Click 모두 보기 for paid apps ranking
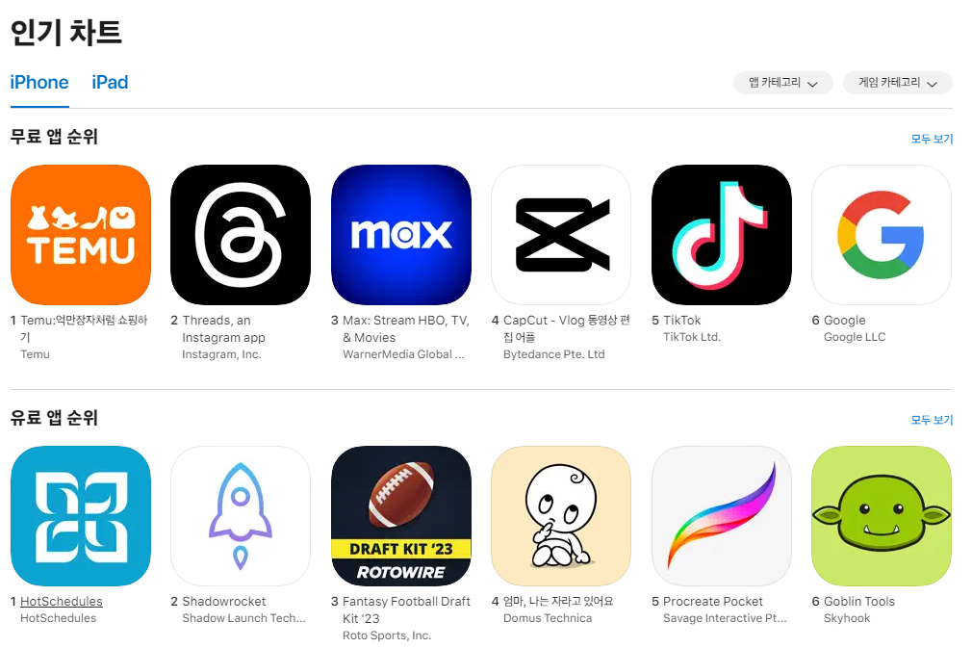The width and height of the screenshot is (972, 648). click(x=932, y=420)
